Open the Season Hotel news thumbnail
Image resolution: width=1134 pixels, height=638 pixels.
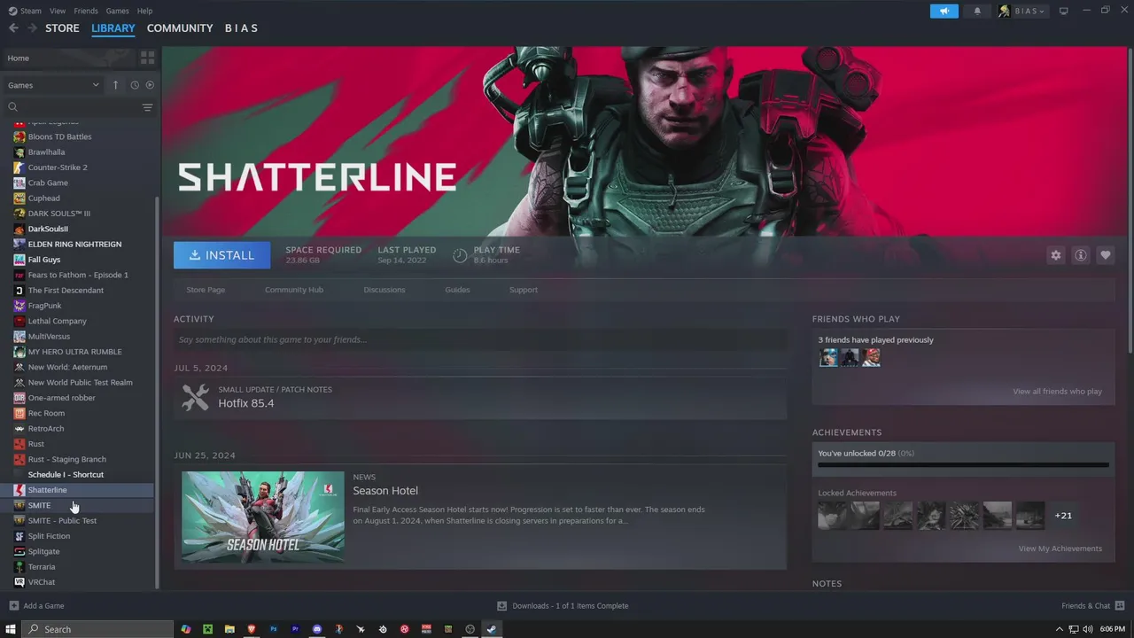pyautogui.click(x=263, y=517)
